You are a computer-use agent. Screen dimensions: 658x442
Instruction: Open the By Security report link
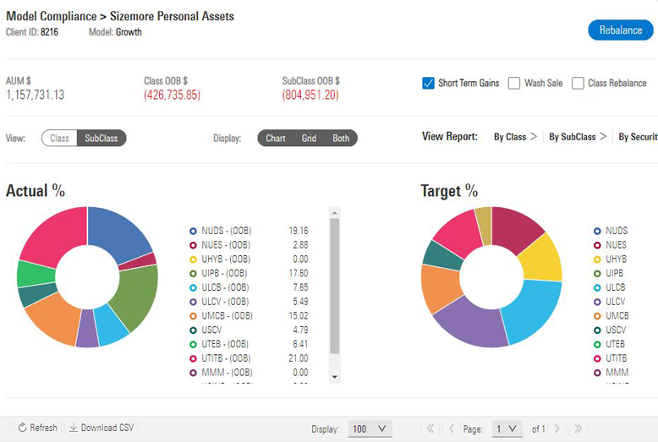coord(638,137)
